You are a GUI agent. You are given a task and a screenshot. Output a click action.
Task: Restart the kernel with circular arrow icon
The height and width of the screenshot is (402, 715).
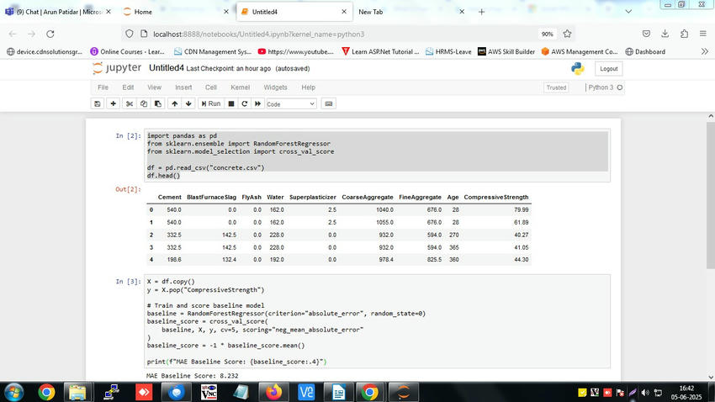click(245, 104)
